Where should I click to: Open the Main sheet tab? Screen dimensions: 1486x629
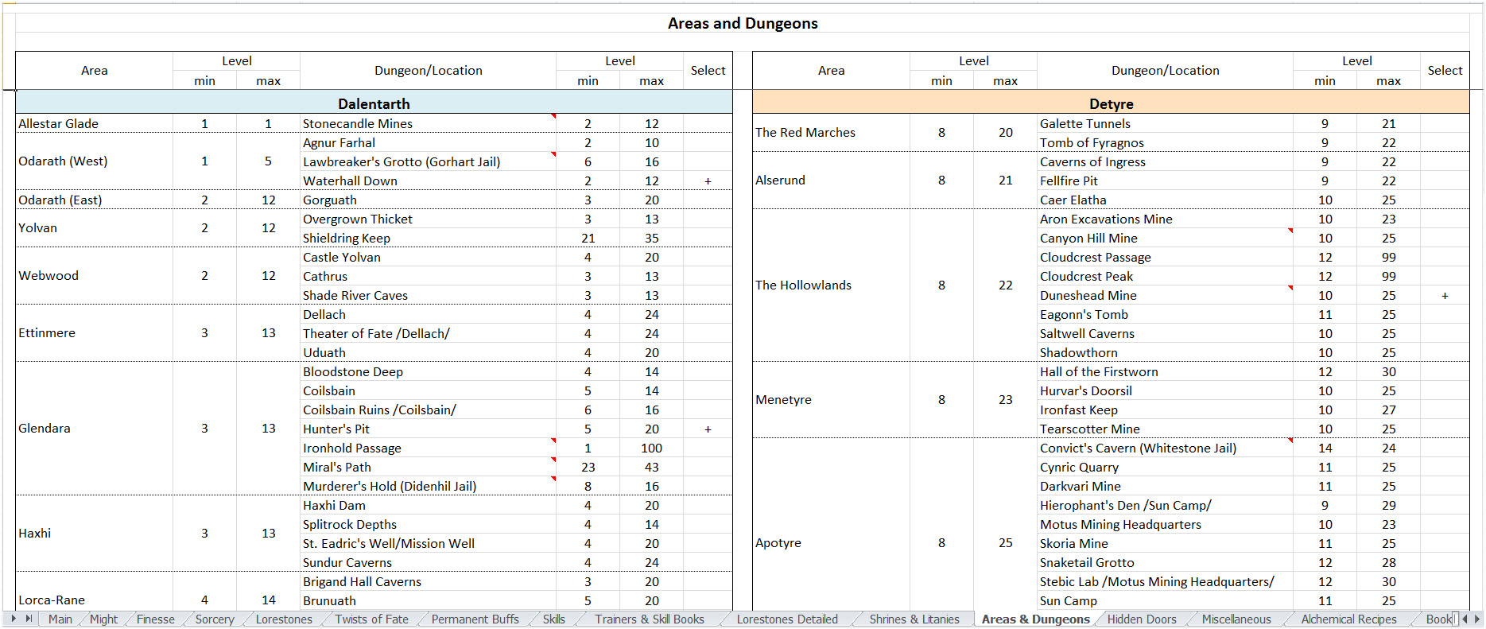click(60, 619)
